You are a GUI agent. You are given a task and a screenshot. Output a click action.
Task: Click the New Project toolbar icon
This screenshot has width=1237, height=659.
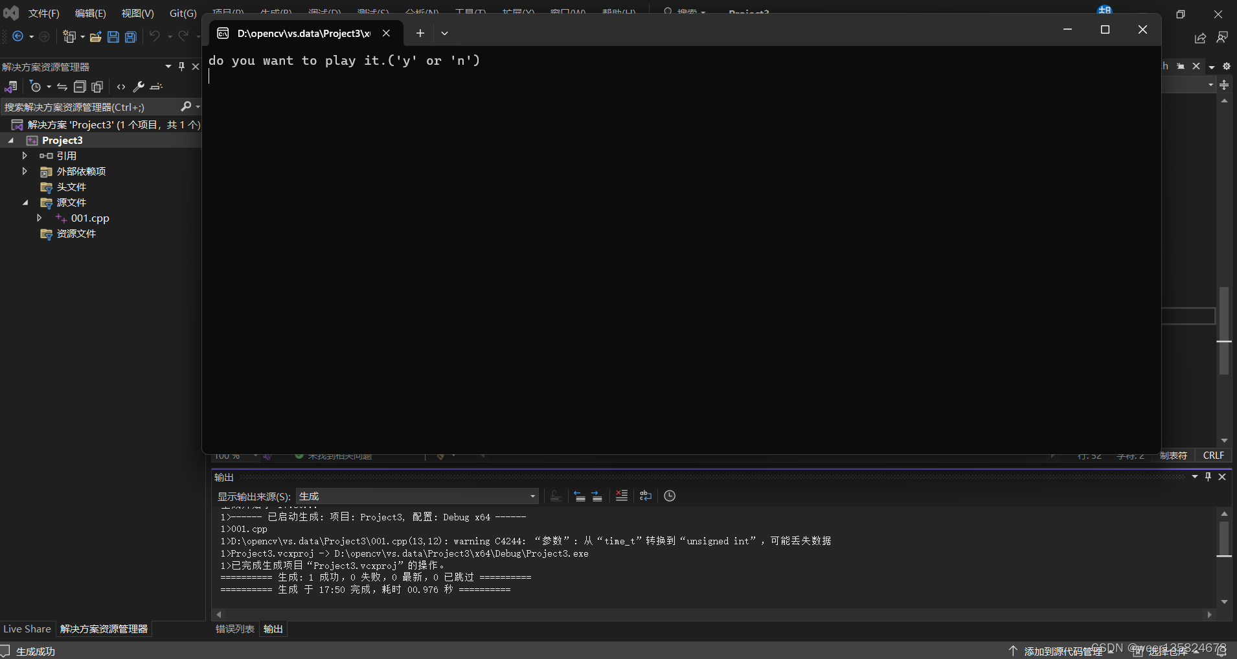69,37
